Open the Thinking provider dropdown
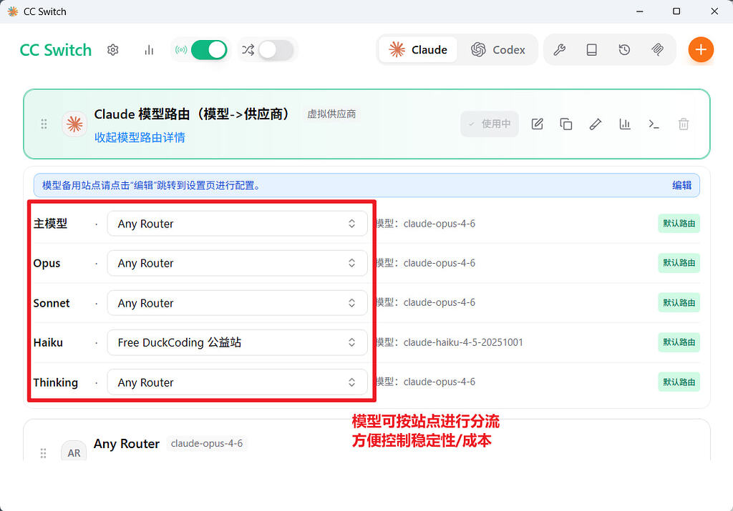The height and width of the screenshot is (511, 733). pos(238,382)
